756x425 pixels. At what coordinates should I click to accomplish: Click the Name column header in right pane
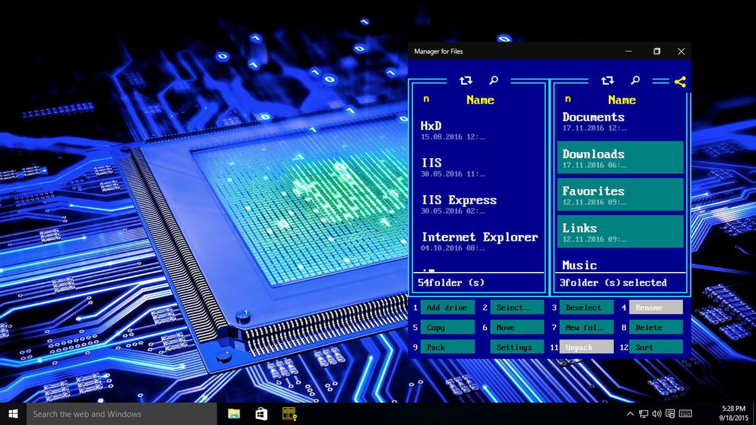pyautogui.click(x=622, y=100)
